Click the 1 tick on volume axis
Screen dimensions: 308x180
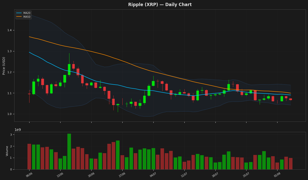[11, 158]
